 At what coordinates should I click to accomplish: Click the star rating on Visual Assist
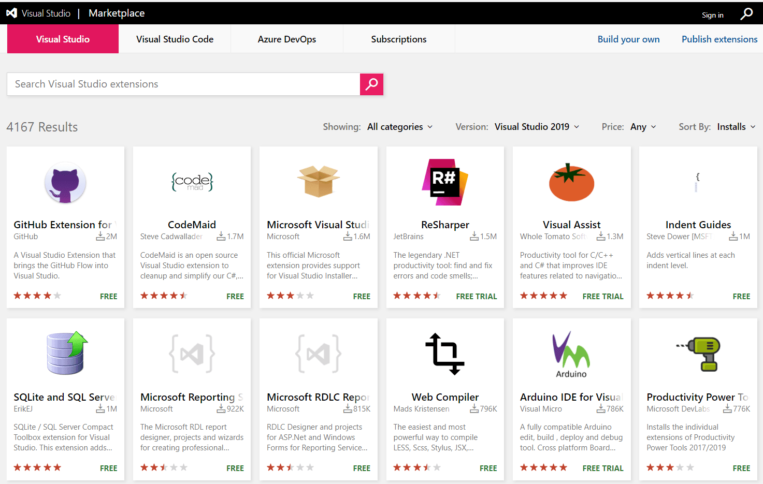(x=544, y=296)
